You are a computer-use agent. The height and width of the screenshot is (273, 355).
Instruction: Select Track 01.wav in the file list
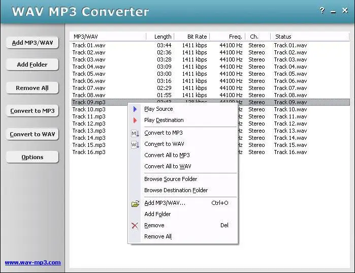coord(89,45)
